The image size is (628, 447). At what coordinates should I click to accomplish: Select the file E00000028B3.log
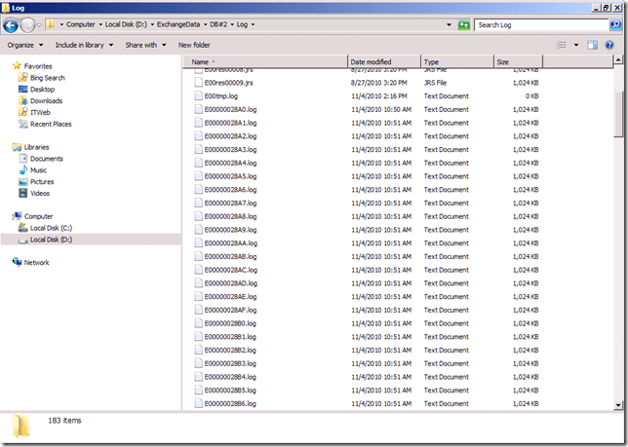(230, 363)
